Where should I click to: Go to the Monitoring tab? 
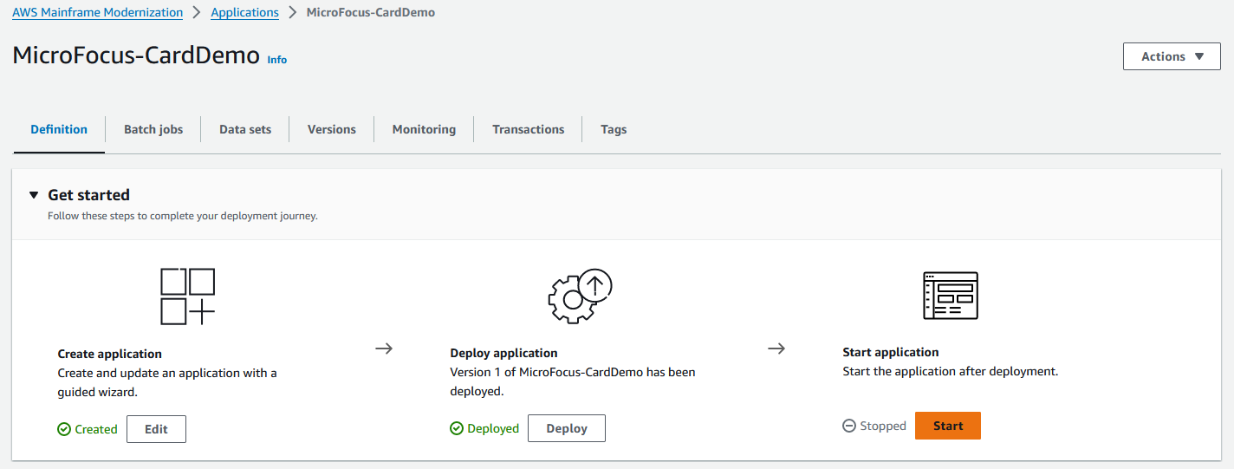pos(424,129)
